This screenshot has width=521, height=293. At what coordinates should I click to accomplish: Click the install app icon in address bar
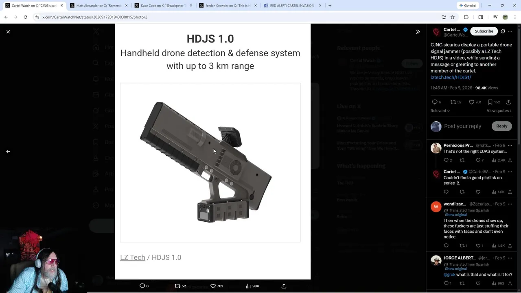pyautogui.click(x=444, y=17)
